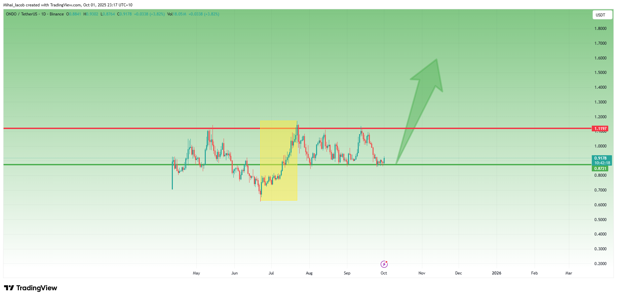Select the yellow highlighted rectangle
This screenshot has height=298, width=617.
[278, 181]
